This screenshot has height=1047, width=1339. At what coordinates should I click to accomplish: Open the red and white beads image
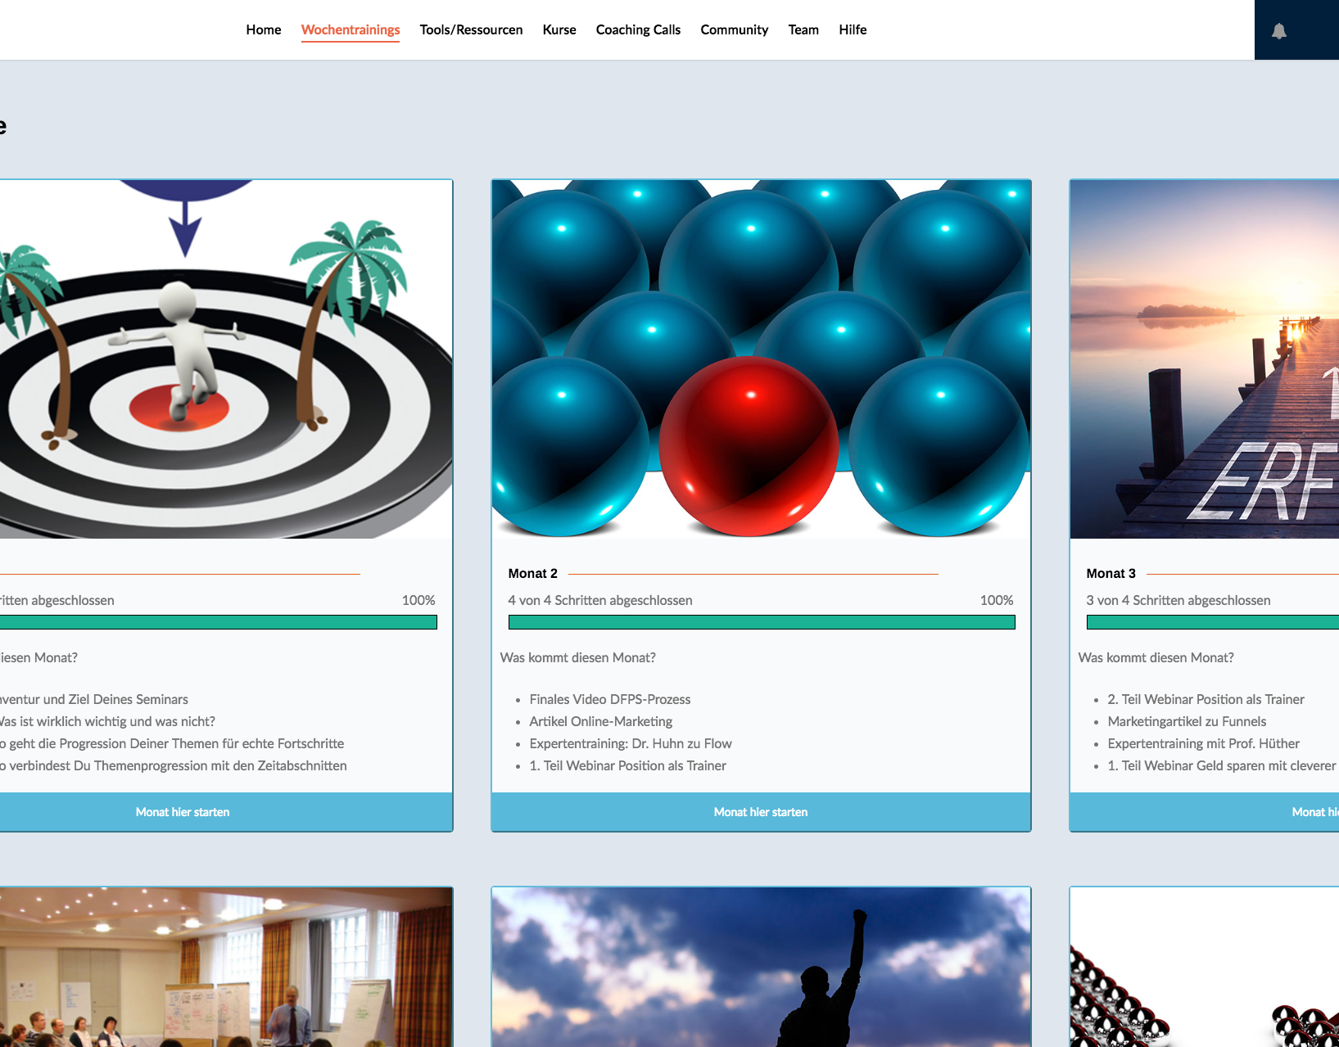pyautogui.click(x=1205, y=967)
